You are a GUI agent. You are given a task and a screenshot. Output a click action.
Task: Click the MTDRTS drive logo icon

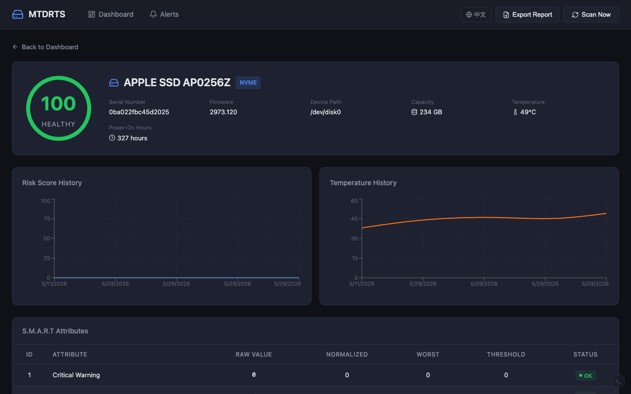point(18,14)
